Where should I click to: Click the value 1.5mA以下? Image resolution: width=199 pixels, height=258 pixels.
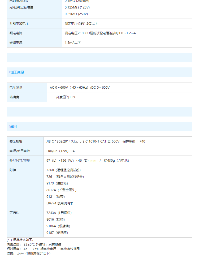(73, 43)
